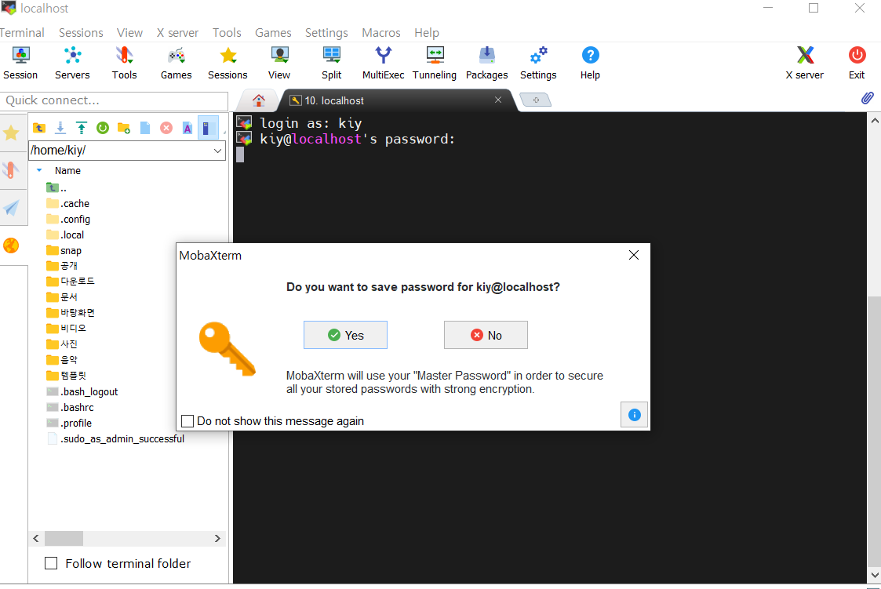Screen dimensions: 881x589
Task: Open the Sessions menu
Action: 81,33
